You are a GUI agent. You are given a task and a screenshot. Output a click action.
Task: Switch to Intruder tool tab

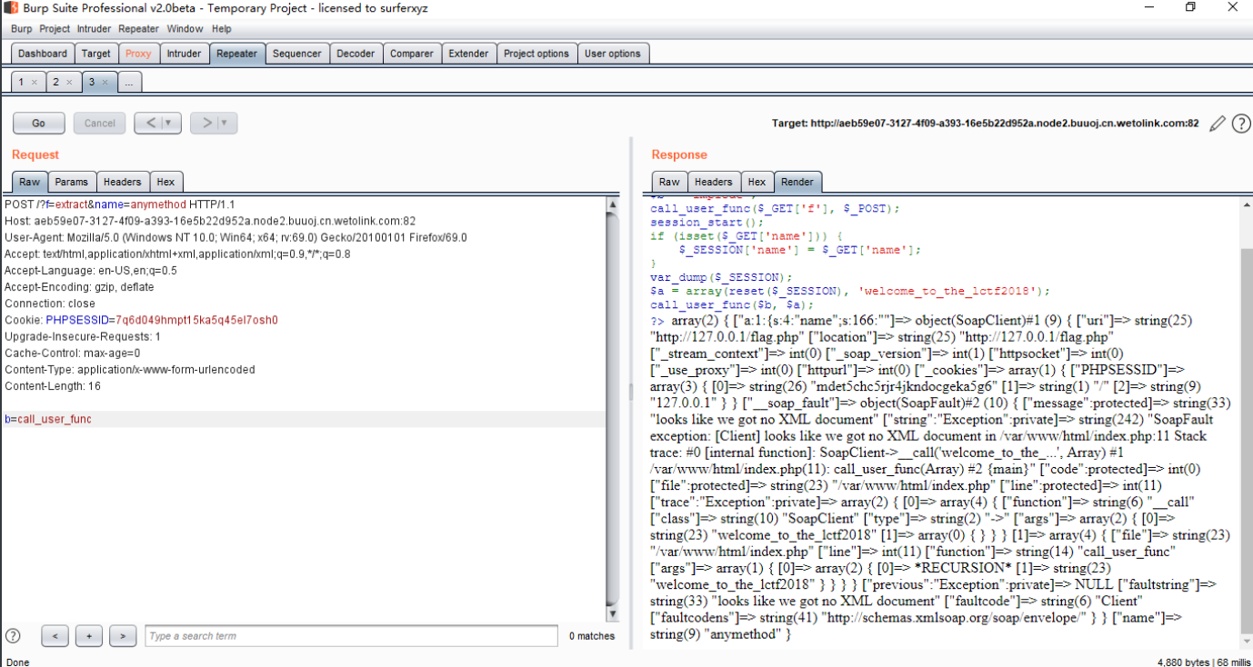tap(184, 54)
